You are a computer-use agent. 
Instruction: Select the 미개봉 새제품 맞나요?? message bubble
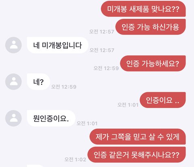point(143,9)
